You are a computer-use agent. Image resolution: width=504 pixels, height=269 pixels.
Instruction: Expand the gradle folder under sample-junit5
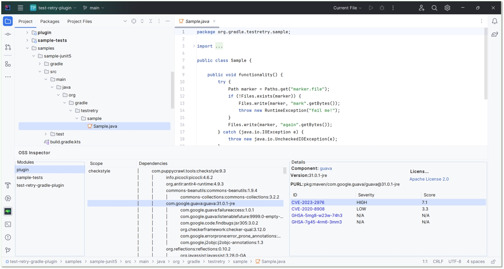tap(40, 64)
